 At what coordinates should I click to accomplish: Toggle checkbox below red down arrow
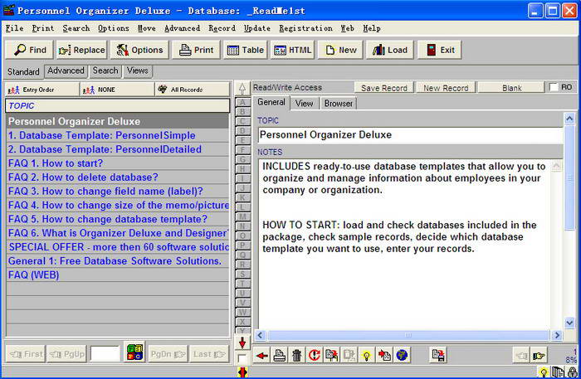tap(242, 358)
